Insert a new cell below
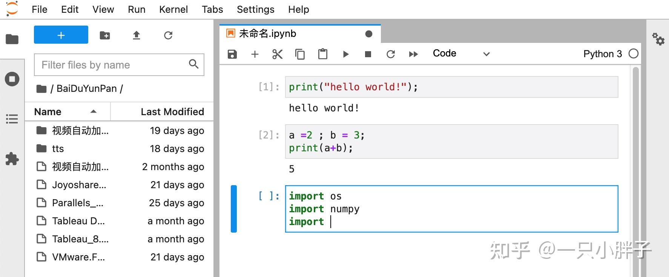Viewport: 669px width, 277px height. [x=255, y=54]
